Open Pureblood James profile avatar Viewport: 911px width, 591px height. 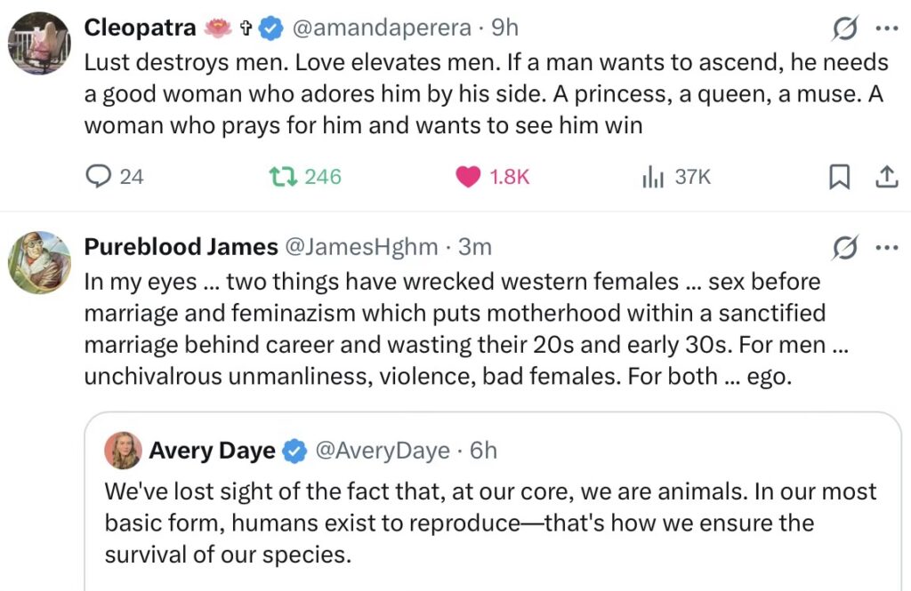point(39,262)
